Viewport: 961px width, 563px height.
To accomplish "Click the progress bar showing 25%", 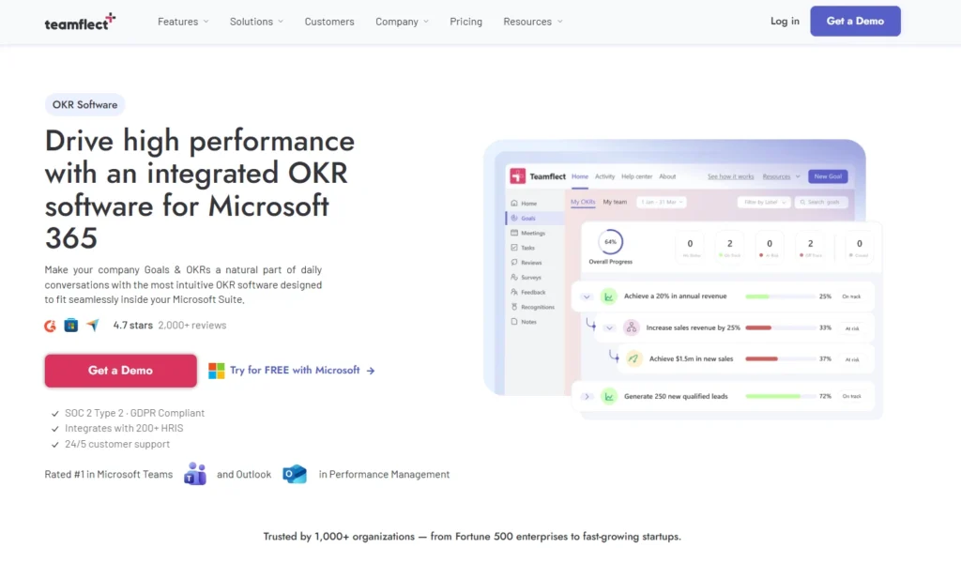I will coord(780,297).
